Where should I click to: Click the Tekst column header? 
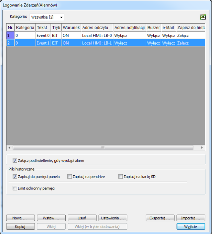[x=43, y=28]
